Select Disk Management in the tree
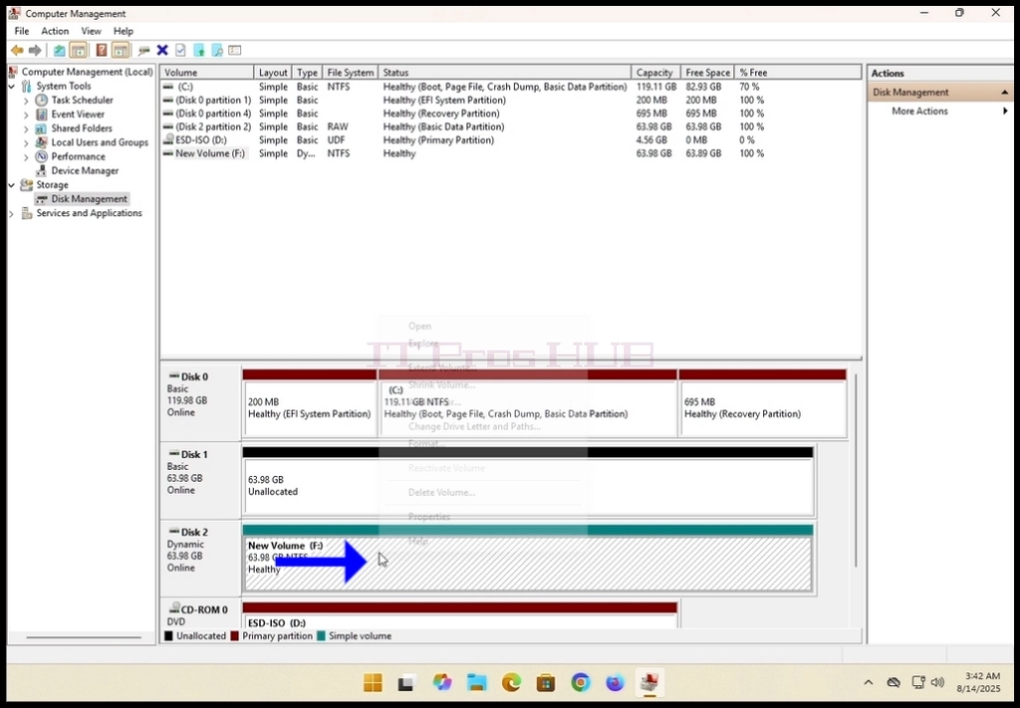Viewport: 1020px width, 708px height. coord(89,199)
